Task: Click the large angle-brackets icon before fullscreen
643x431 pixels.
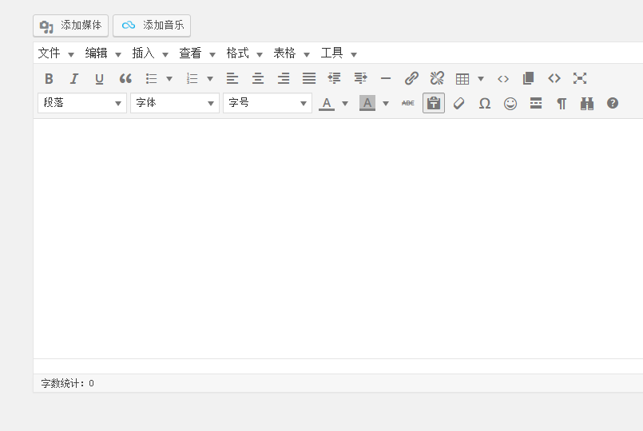Action: [554, 78]
